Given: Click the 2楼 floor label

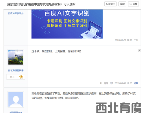Looking at the screenshot, I should coord(111,83).
